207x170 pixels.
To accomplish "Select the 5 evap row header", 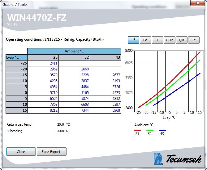I will (16, 99).
